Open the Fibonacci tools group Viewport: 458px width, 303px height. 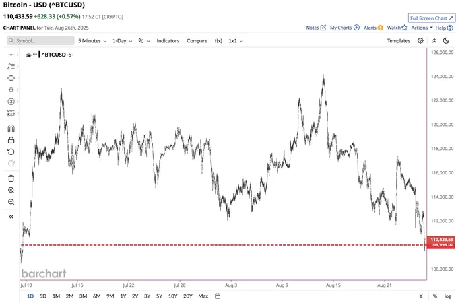point(11,67)
